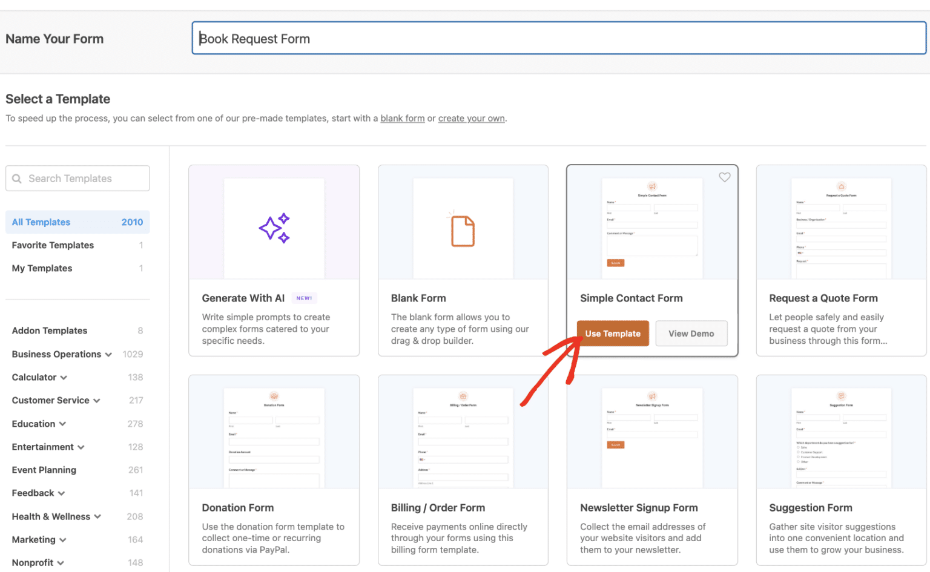Click the Newsletter Signup Form preview image
The width and height of the screenshot is (930, 572).
tap(651, 433)
